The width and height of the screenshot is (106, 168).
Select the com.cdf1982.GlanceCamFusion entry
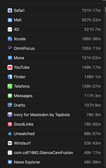click(x=53, y=153)
